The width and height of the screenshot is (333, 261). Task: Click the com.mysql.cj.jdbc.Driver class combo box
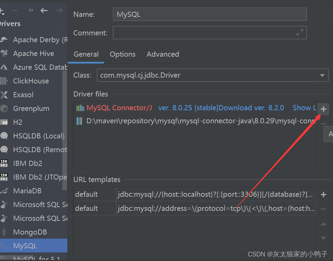coord(213,75)
